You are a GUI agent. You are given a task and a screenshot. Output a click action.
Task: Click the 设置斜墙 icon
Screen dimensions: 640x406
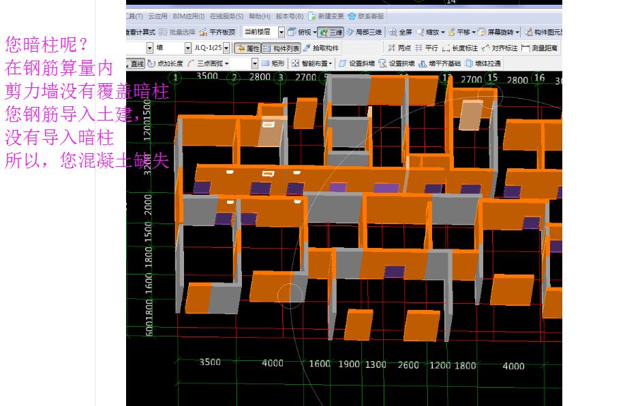(343, 63)
